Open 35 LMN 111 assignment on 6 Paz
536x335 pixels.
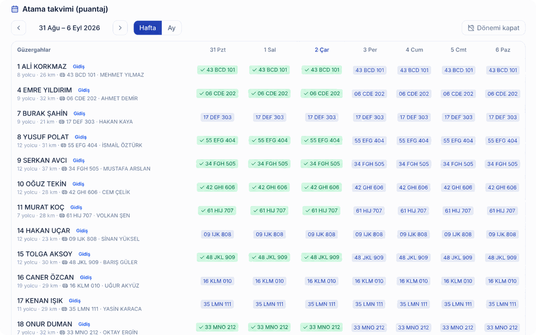coord(502,304)
